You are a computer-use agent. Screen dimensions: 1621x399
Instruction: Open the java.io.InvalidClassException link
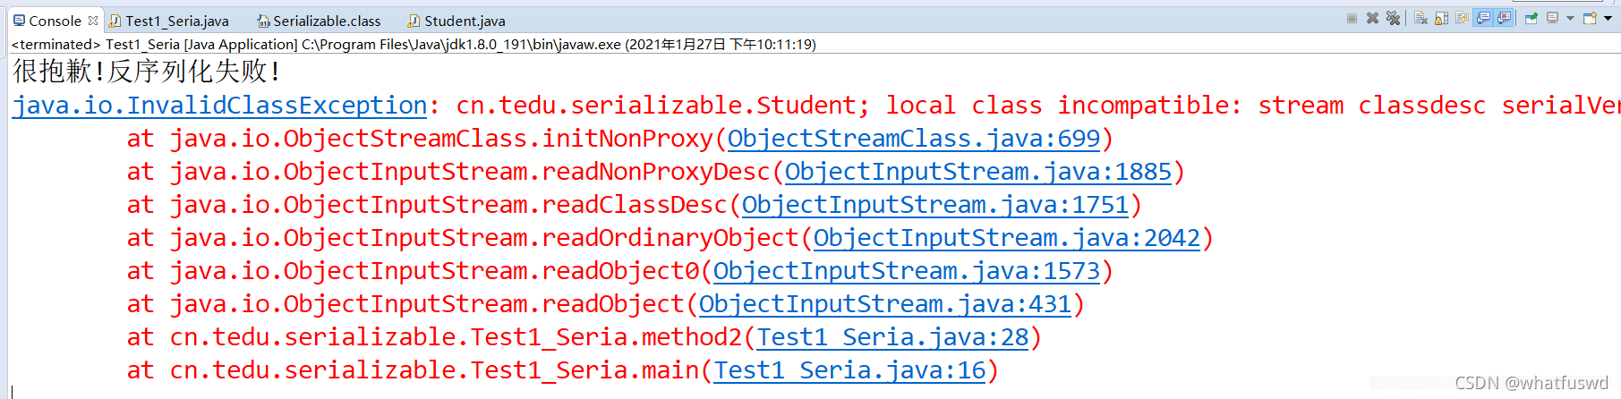[219, 106]
